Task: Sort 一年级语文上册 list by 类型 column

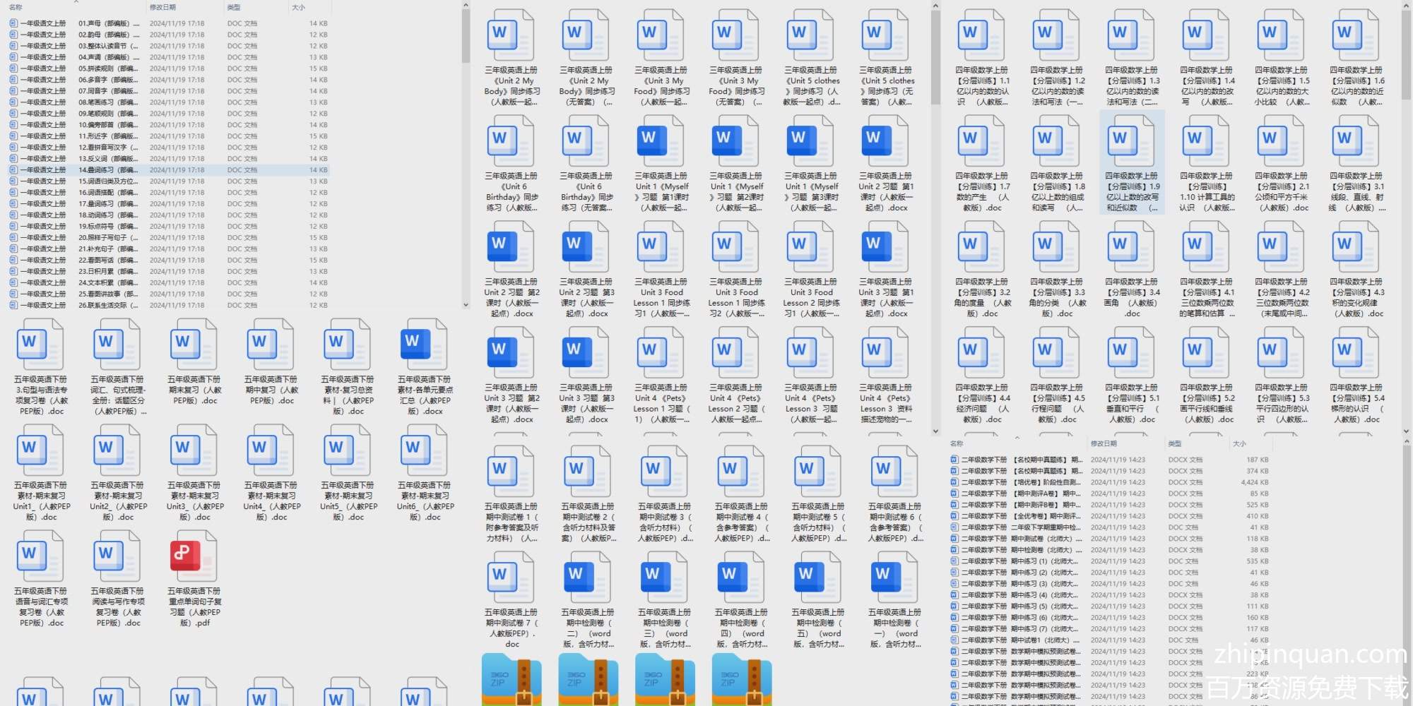Action: [234, 7]
